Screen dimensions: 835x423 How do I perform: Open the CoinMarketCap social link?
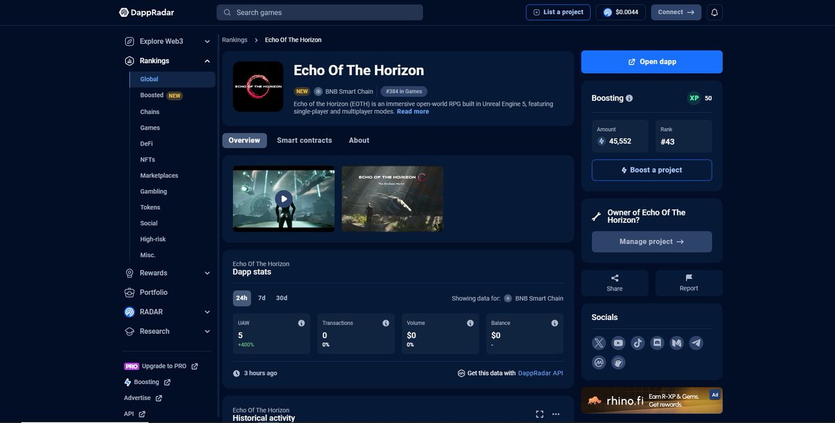click(x=599, y=362)
